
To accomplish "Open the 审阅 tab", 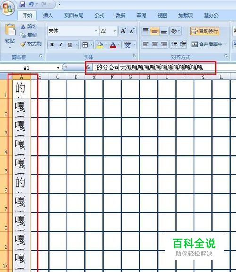I will 141,15.
